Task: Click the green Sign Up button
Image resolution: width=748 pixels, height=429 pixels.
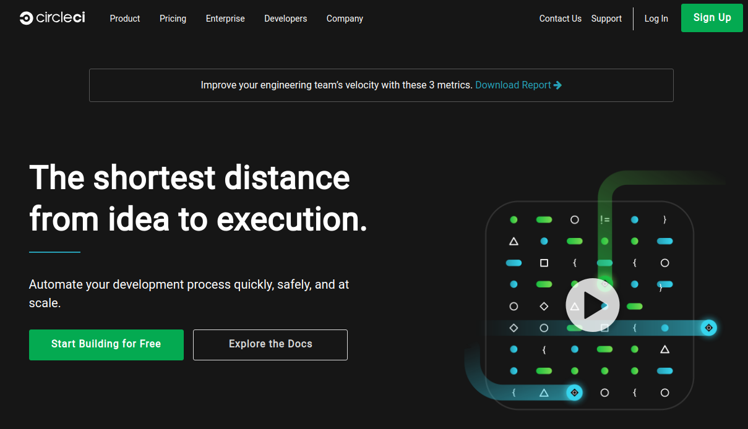Action: point(712,18)
